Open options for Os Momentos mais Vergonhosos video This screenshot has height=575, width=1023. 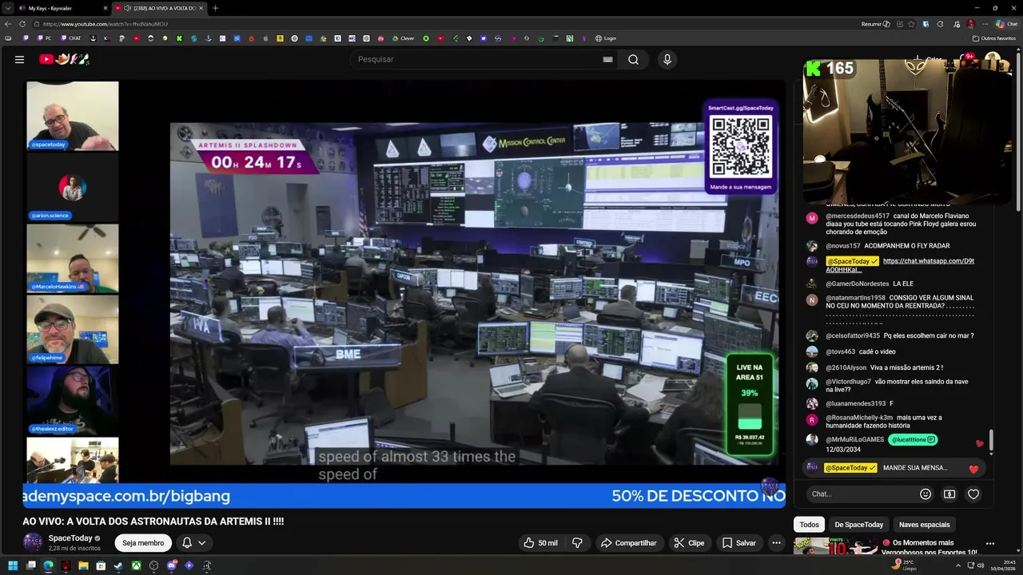990,544
